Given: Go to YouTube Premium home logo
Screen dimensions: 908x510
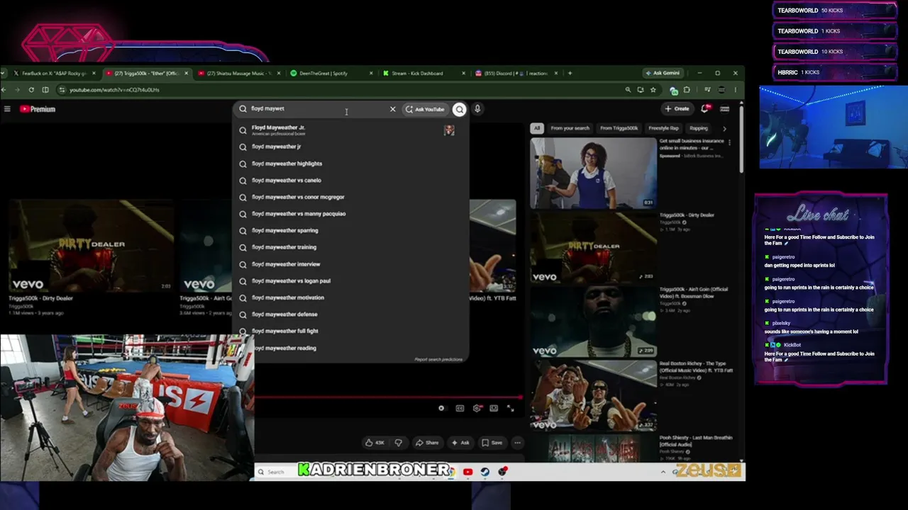Looking at the screenshot, I should pos(38,109).
